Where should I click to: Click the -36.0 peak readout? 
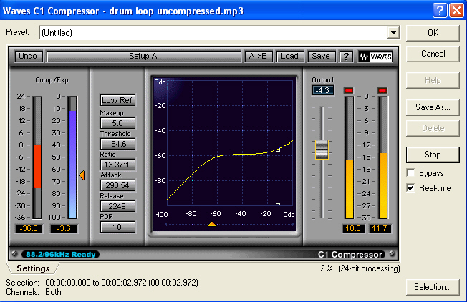pyautogui.click(x=29, y=228)
